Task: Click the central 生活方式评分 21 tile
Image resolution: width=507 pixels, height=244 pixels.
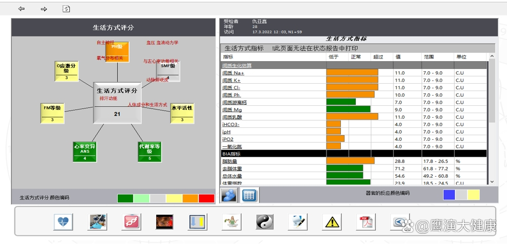Action: point(117,103)
